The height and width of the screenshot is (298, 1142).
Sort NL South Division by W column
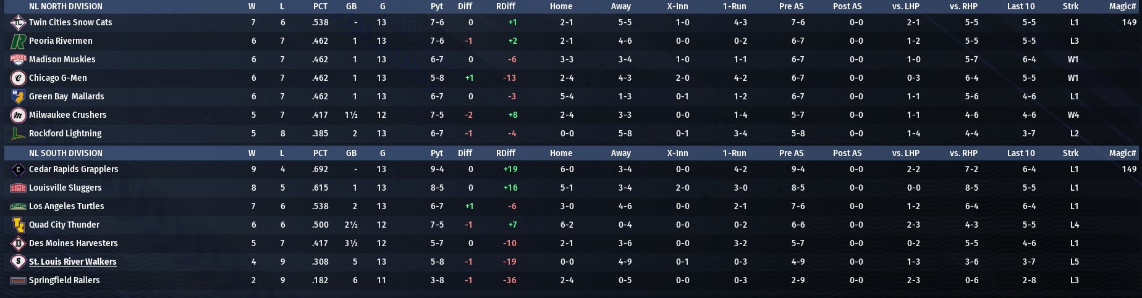tap(252, 153)
